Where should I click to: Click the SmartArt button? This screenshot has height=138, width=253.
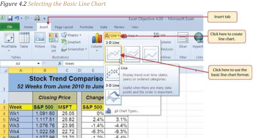click(71, 42)
